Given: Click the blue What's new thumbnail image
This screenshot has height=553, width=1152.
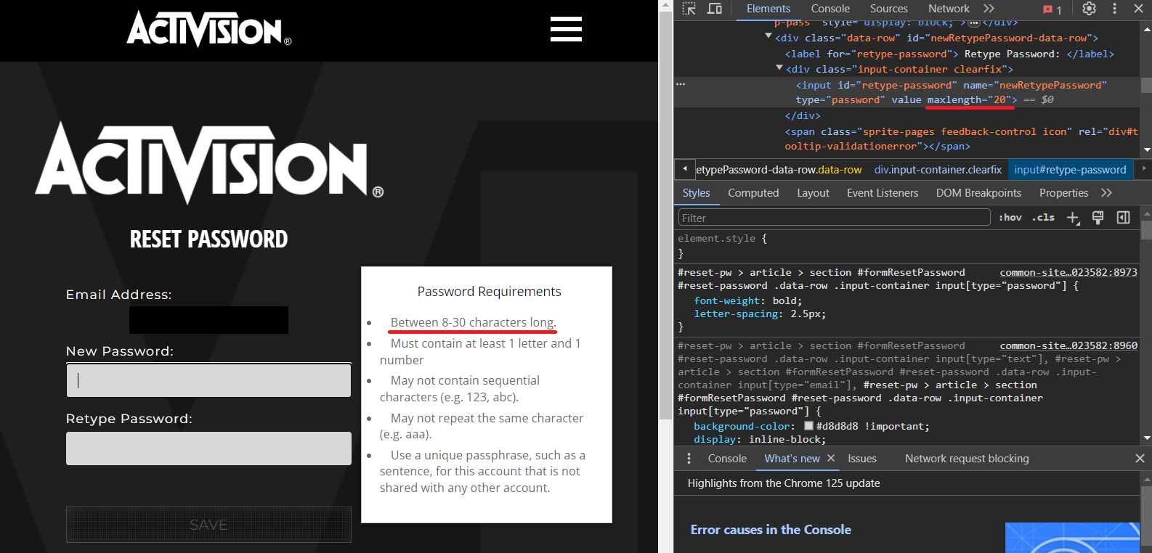Looking at the screenshot, I should pos(1072,538).
